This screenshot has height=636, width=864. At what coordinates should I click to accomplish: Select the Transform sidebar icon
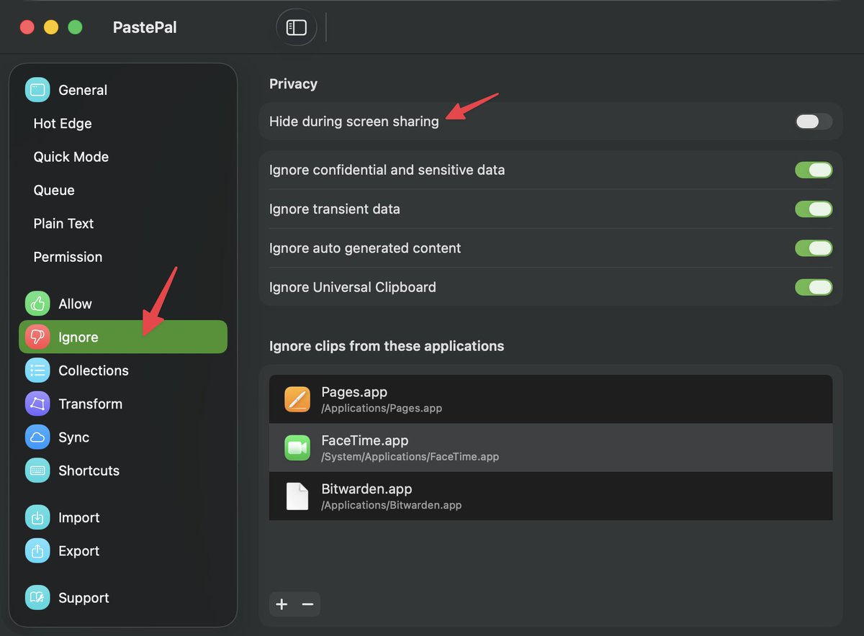tap(37, 404)
